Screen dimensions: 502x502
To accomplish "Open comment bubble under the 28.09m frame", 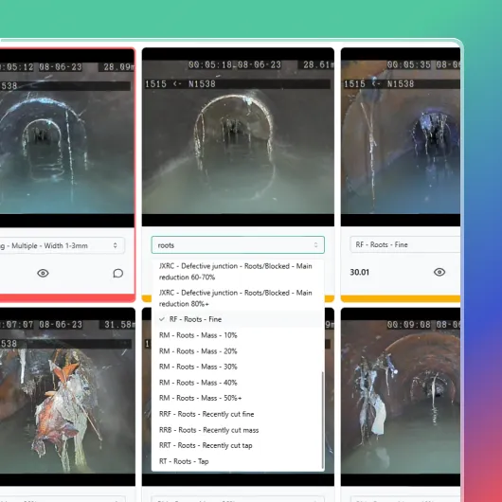I will click(x=118, y=273).
